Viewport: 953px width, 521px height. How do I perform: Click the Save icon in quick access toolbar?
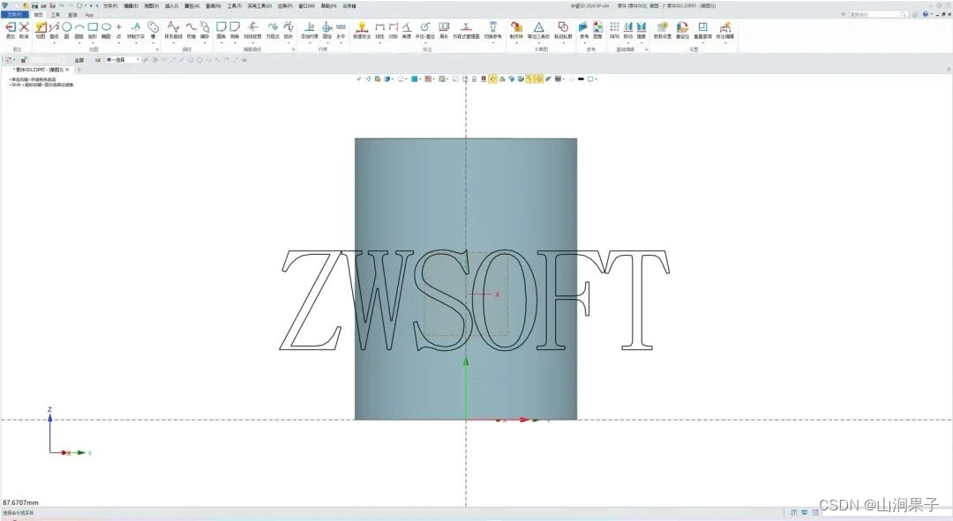[35, 5]
